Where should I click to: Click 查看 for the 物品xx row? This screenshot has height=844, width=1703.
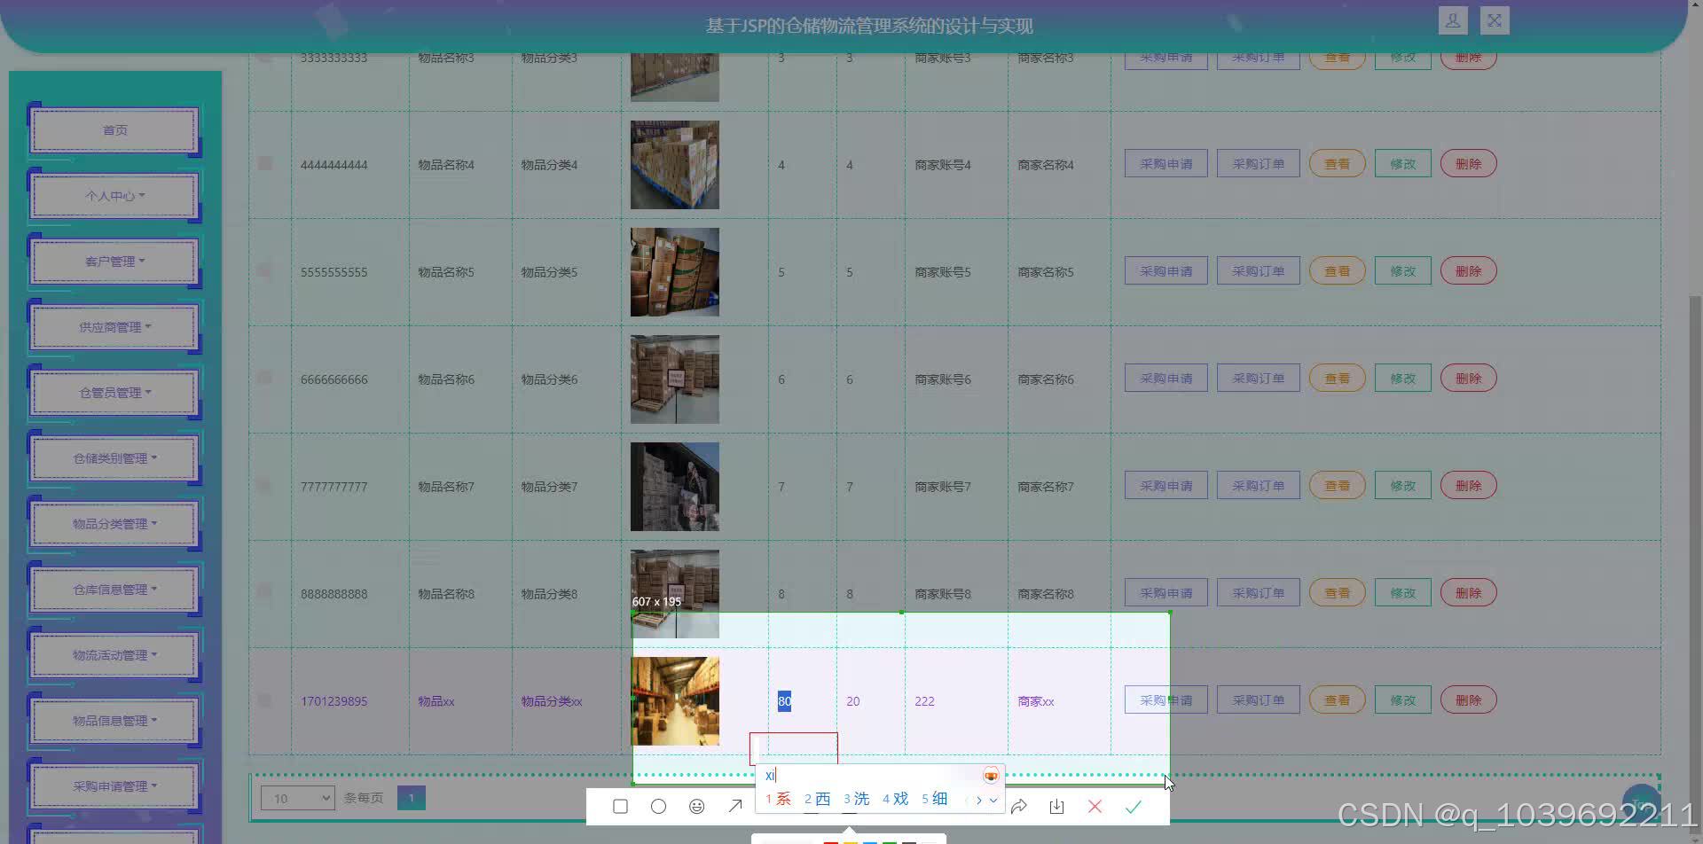1337,700
